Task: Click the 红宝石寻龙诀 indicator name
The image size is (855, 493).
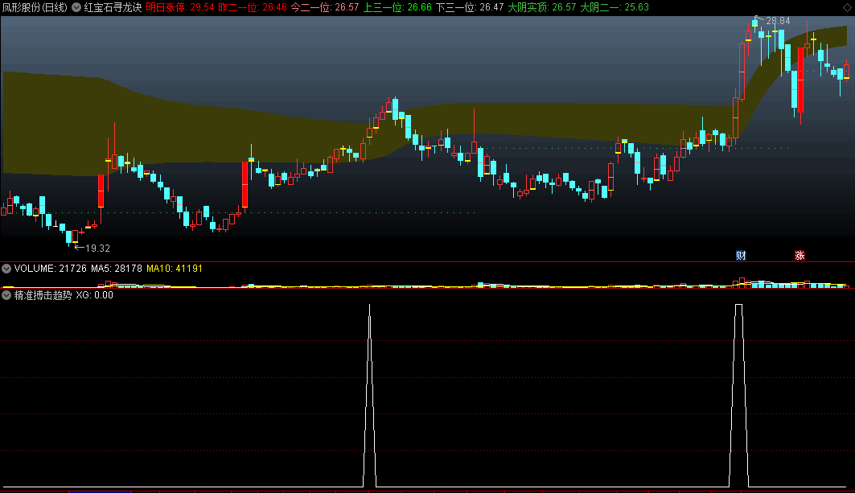Action: click(x=113, y=7)
